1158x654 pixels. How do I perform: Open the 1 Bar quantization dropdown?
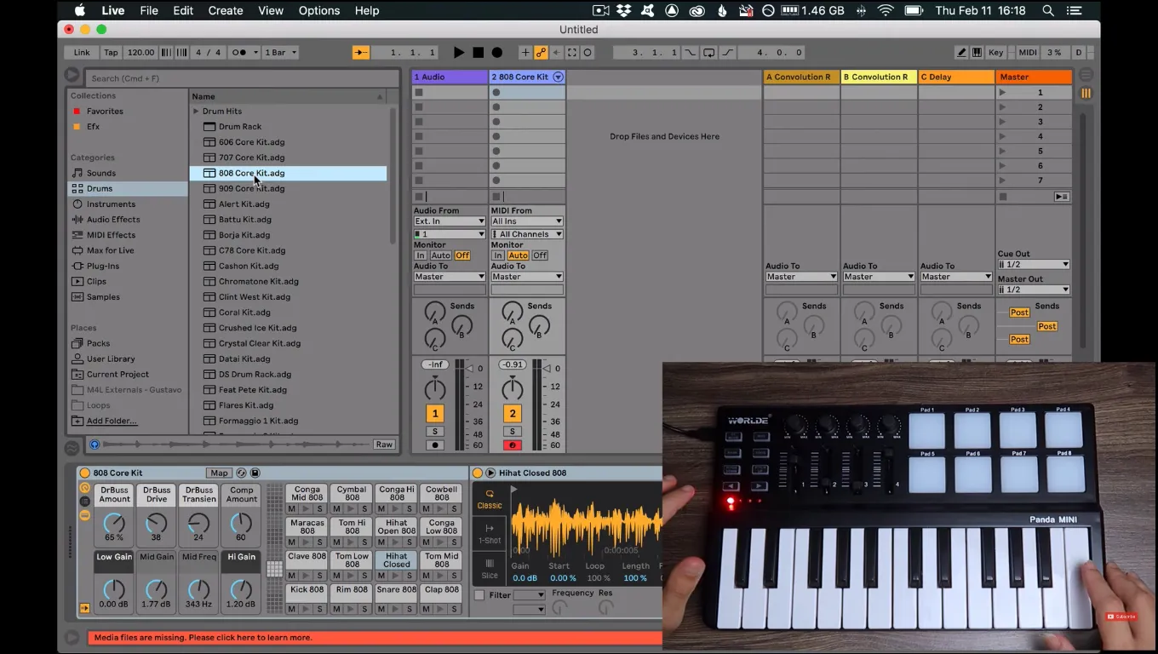point(280,52)
